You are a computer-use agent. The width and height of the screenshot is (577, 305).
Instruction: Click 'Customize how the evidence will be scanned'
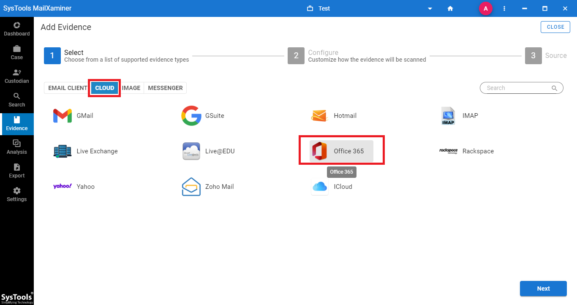point(367,60)
